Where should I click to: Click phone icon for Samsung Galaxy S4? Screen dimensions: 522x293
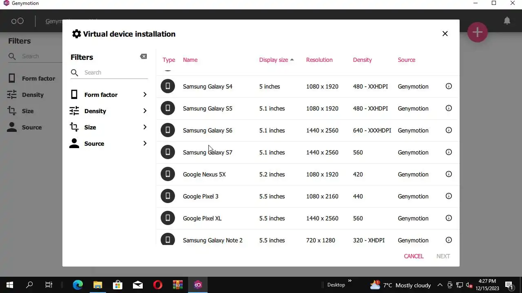pyautogui.click(x=168, y=86)
